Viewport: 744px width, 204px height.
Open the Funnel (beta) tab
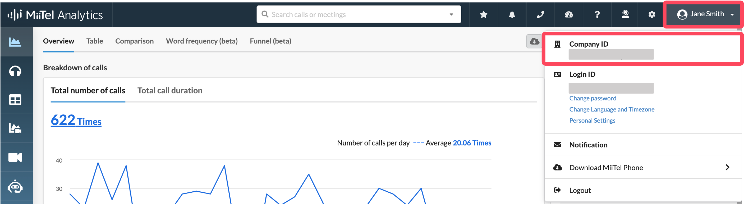270,41
